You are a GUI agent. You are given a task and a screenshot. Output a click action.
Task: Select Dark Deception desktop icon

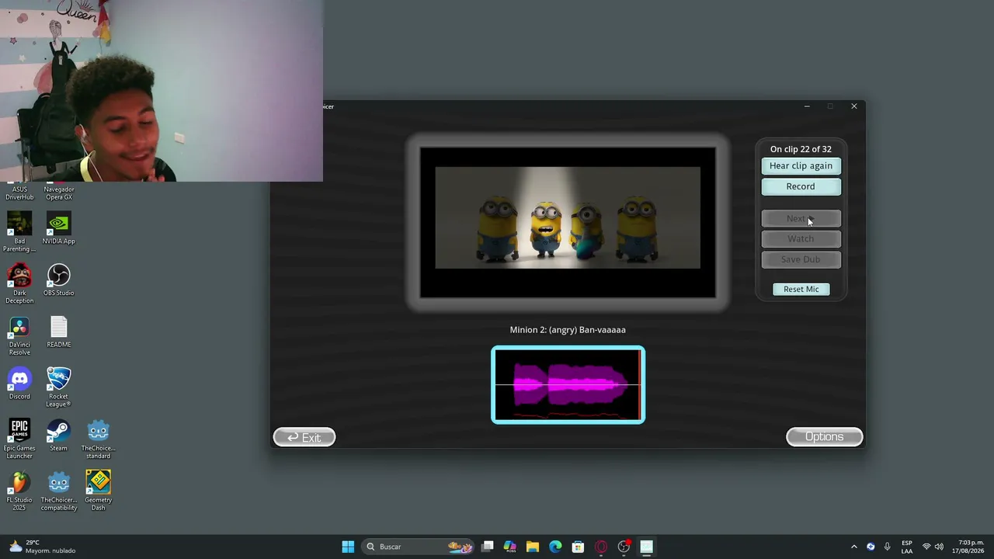(19, 283)
